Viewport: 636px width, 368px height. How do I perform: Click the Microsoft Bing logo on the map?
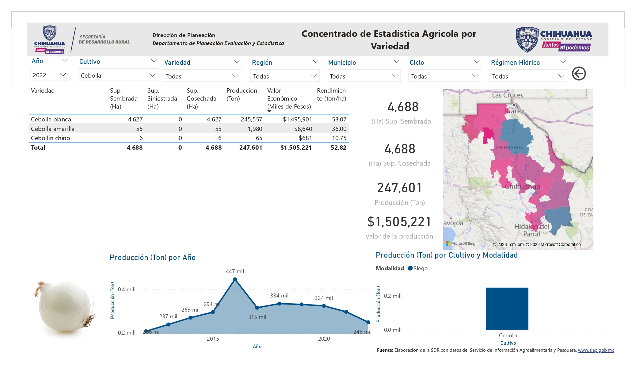pyautogui.click(x=460, y=243)
